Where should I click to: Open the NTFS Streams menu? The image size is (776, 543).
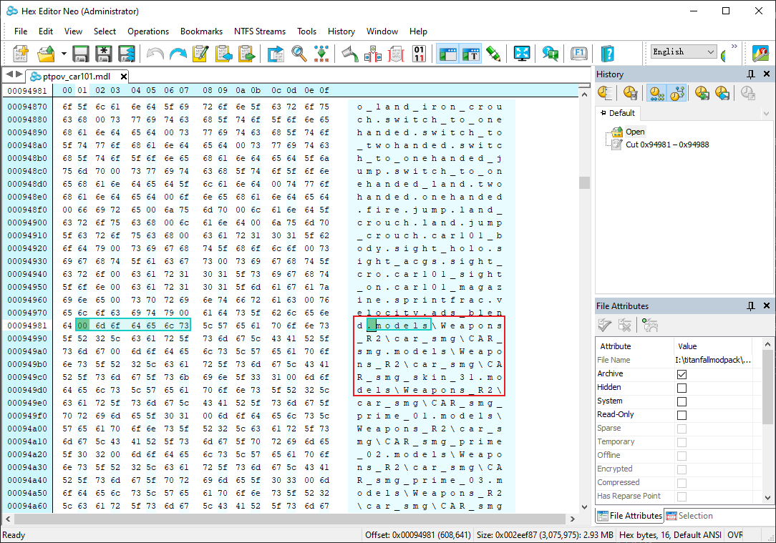coord(260,31)
